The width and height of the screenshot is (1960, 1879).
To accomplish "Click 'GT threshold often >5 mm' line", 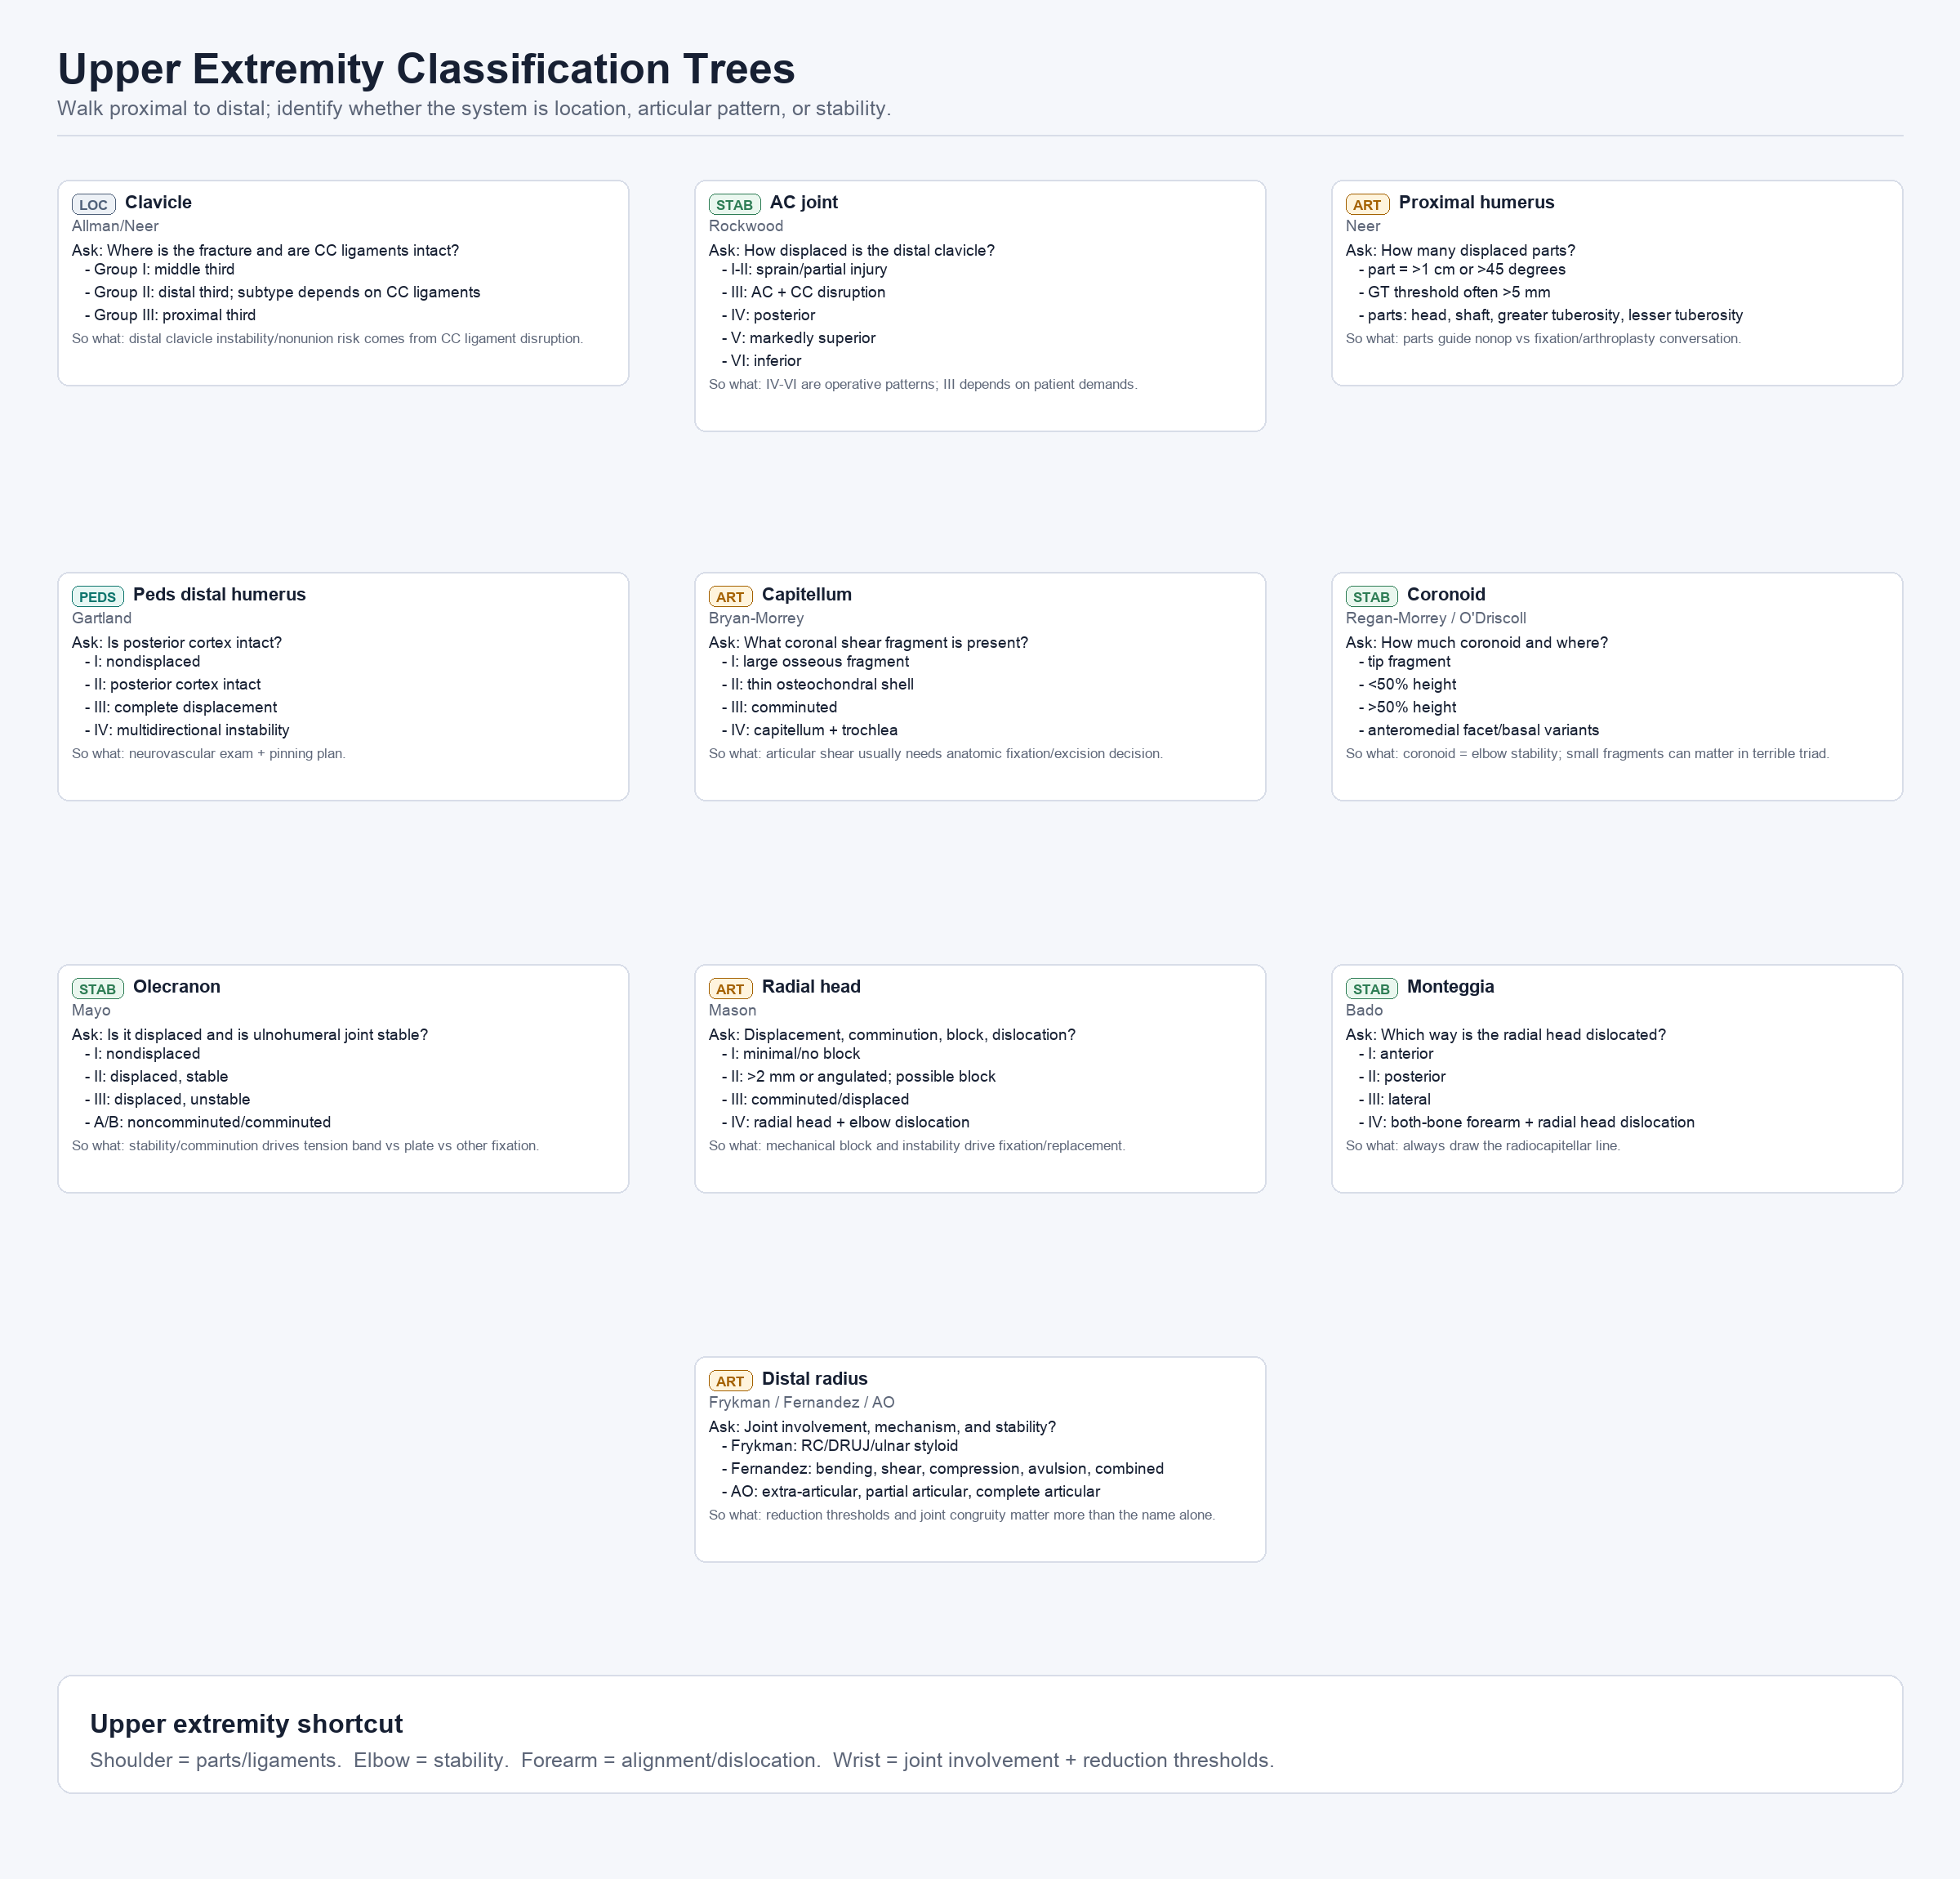I will [1454, 292].
